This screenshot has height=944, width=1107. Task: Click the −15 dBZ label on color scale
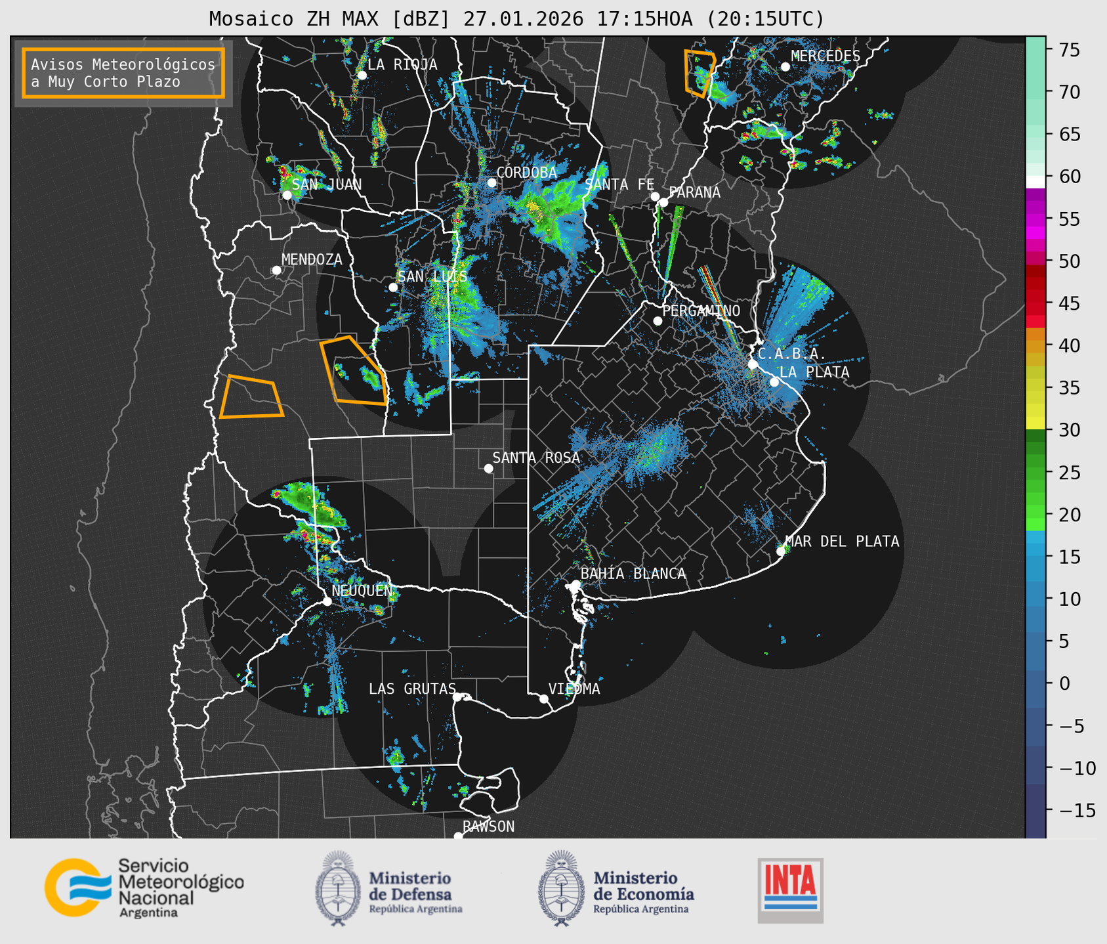pyautogui.click(x=1077, y=810)
